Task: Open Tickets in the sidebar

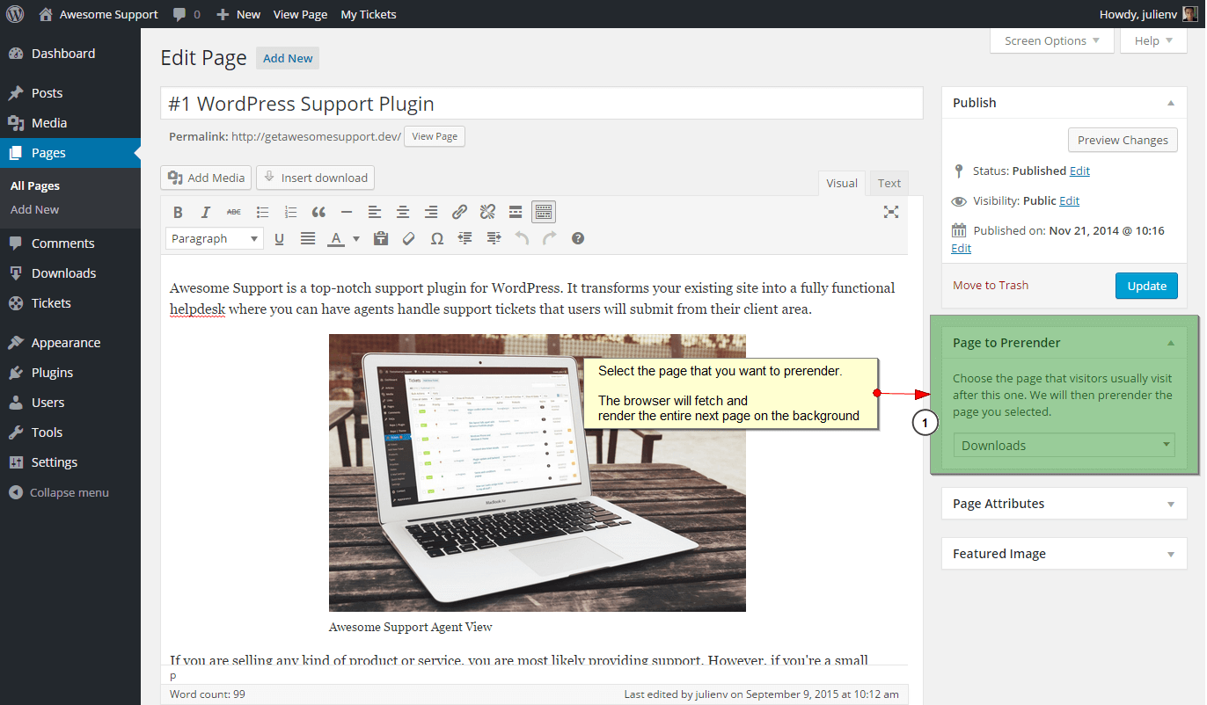Action: tap(69, 303)
